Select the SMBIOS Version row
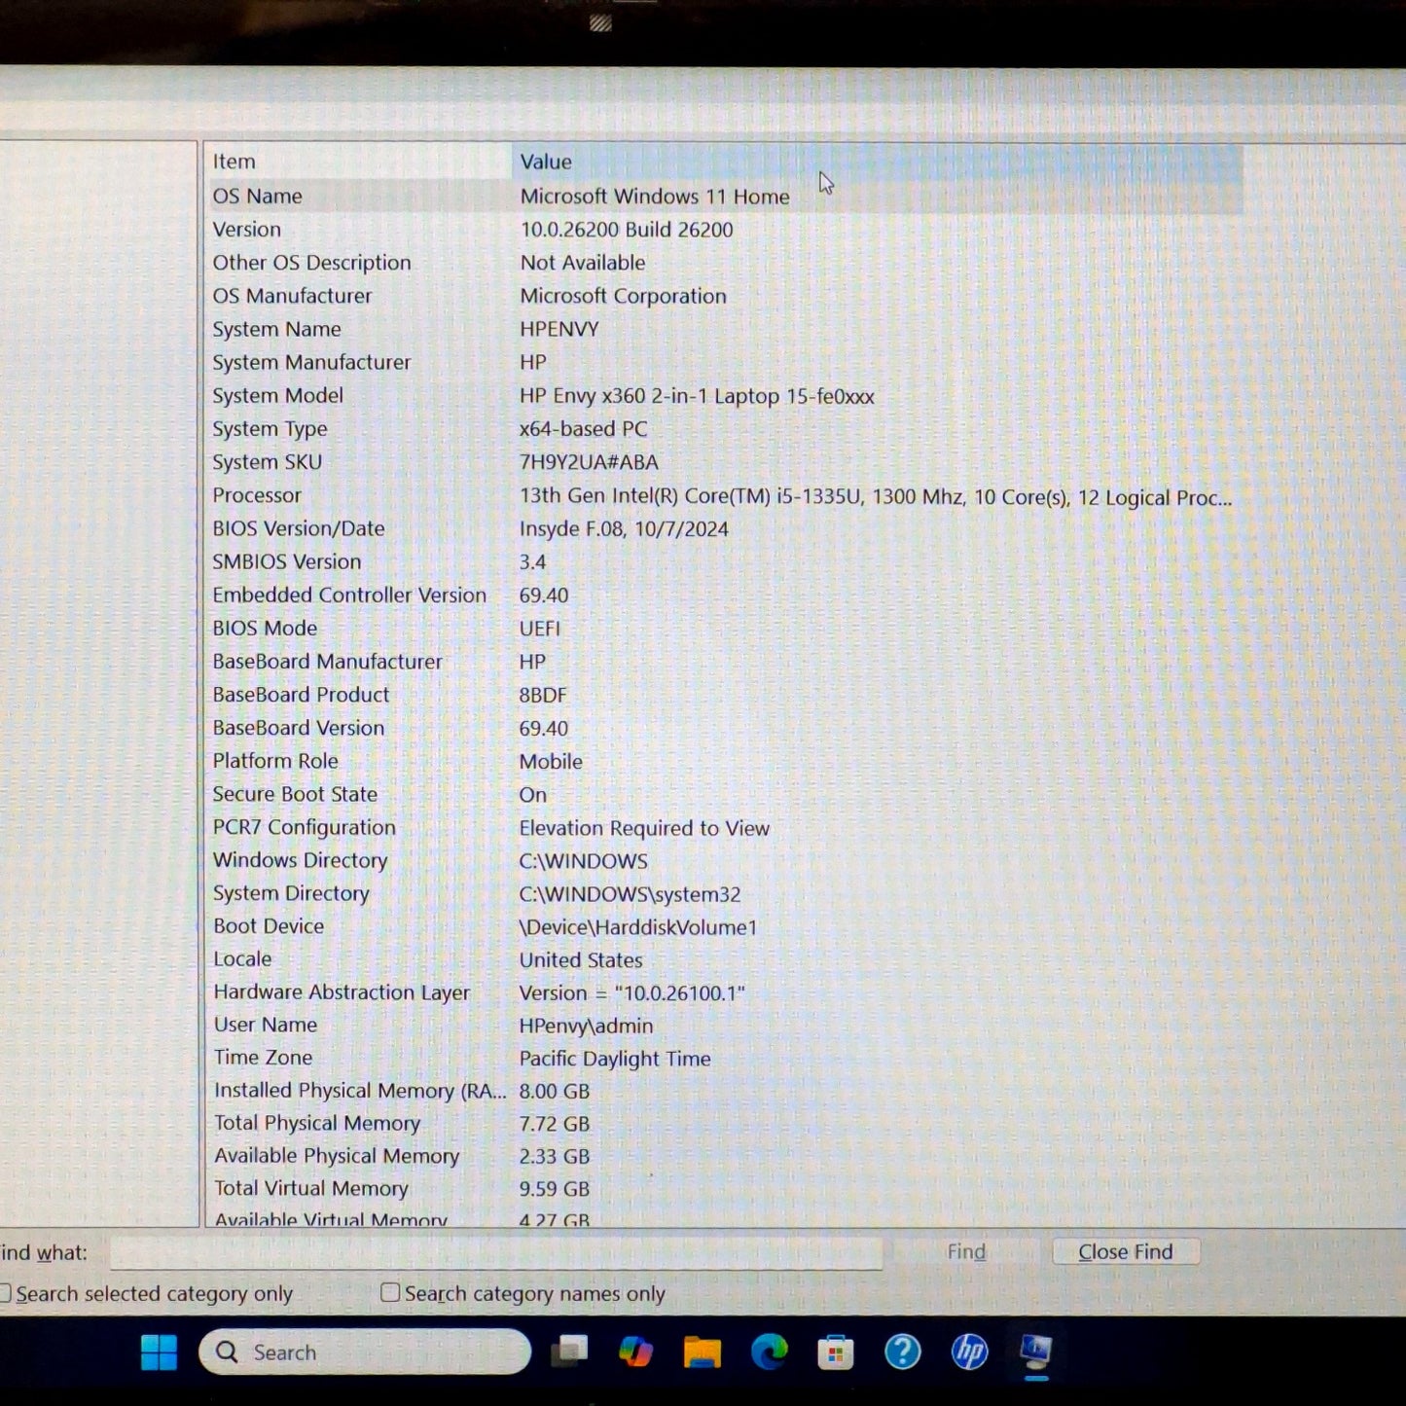1406x1406 pixels. [x=724, y=561]
